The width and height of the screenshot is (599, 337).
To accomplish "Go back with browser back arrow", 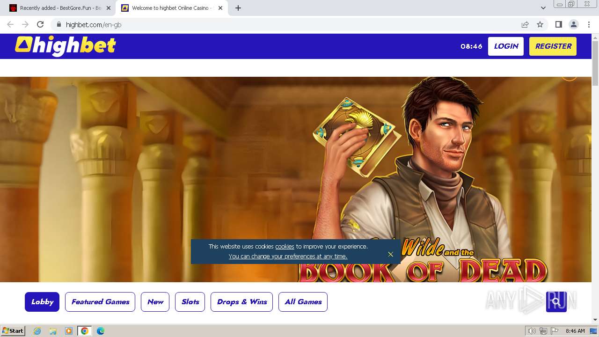I will pos(10,24).
